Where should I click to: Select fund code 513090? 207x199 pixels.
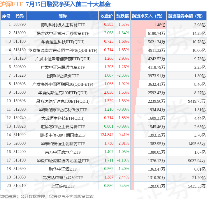point(20,33)
